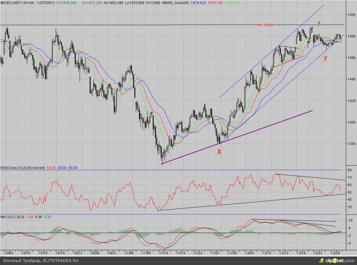The height and width of the screenshot is (265, 357).
Task: Click the 12/05 date on time axis
Action: pos(250,252)
